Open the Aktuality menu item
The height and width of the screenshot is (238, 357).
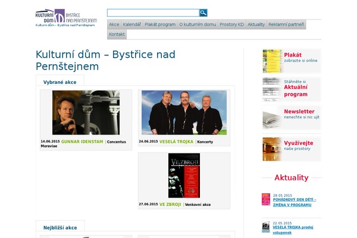[256, 24]
